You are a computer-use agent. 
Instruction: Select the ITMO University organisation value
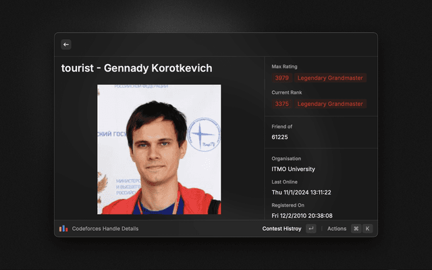tap(293, 169)
